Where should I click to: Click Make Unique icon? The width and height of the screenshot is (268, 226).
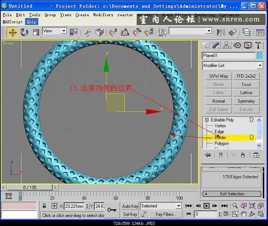[x=234, y=155]
